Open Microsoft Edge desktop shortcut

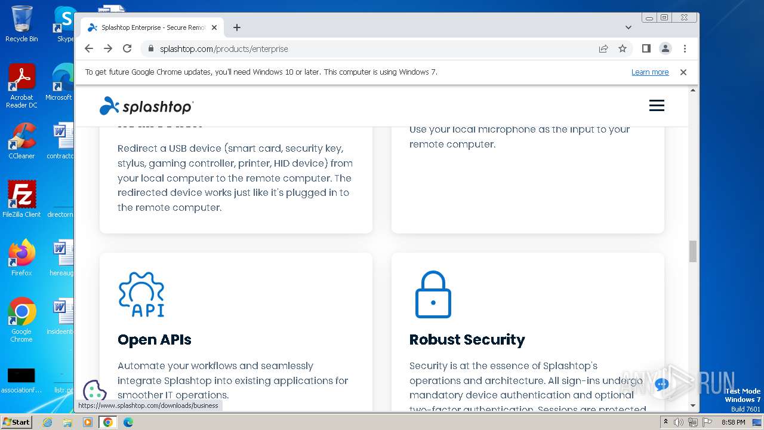click(x=60, y=82)
